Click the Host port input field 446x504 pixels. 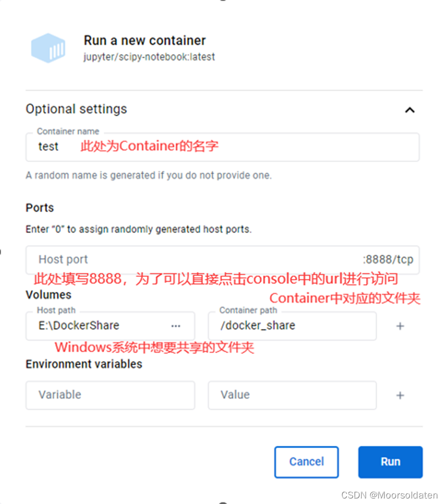coord(111,259)
